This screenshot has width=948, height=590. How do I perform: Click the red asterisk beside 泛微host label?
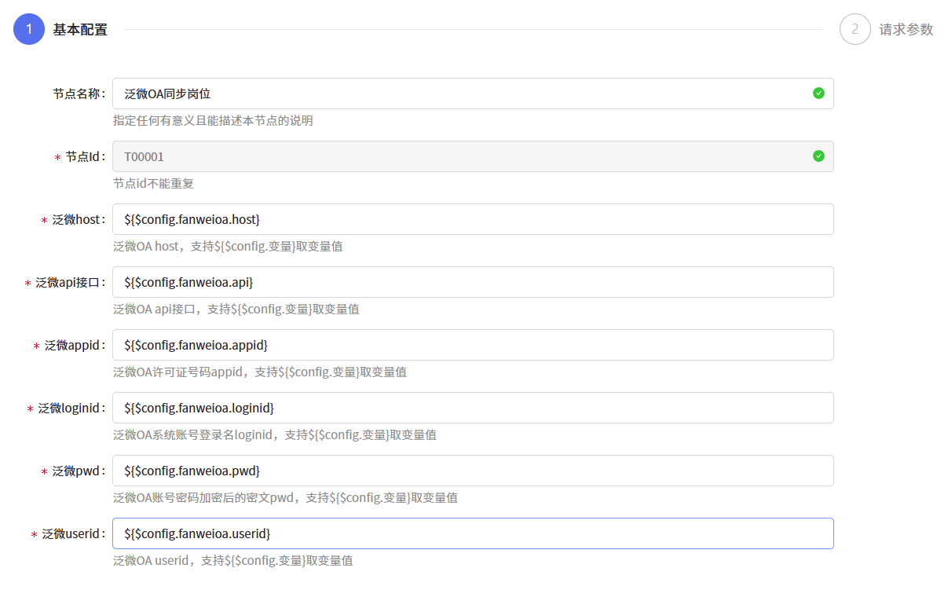tap(43, 219)
